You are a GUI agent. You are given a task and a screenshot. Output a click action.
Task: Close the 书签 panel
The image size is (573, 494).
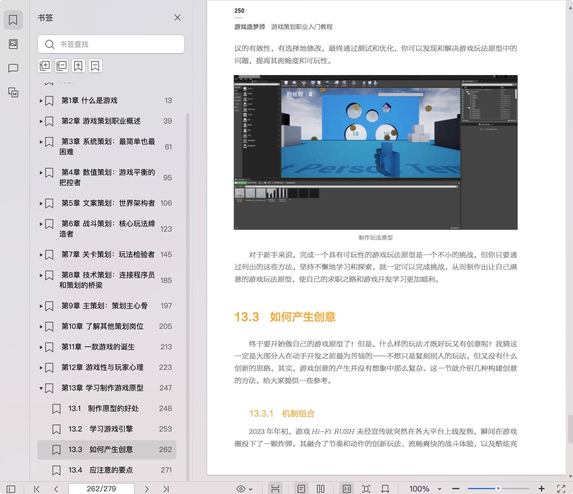[x=178, y=18]
